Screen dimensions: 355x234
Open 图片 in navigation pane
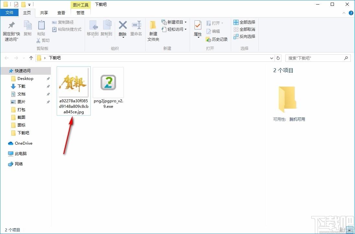(21, 102)
